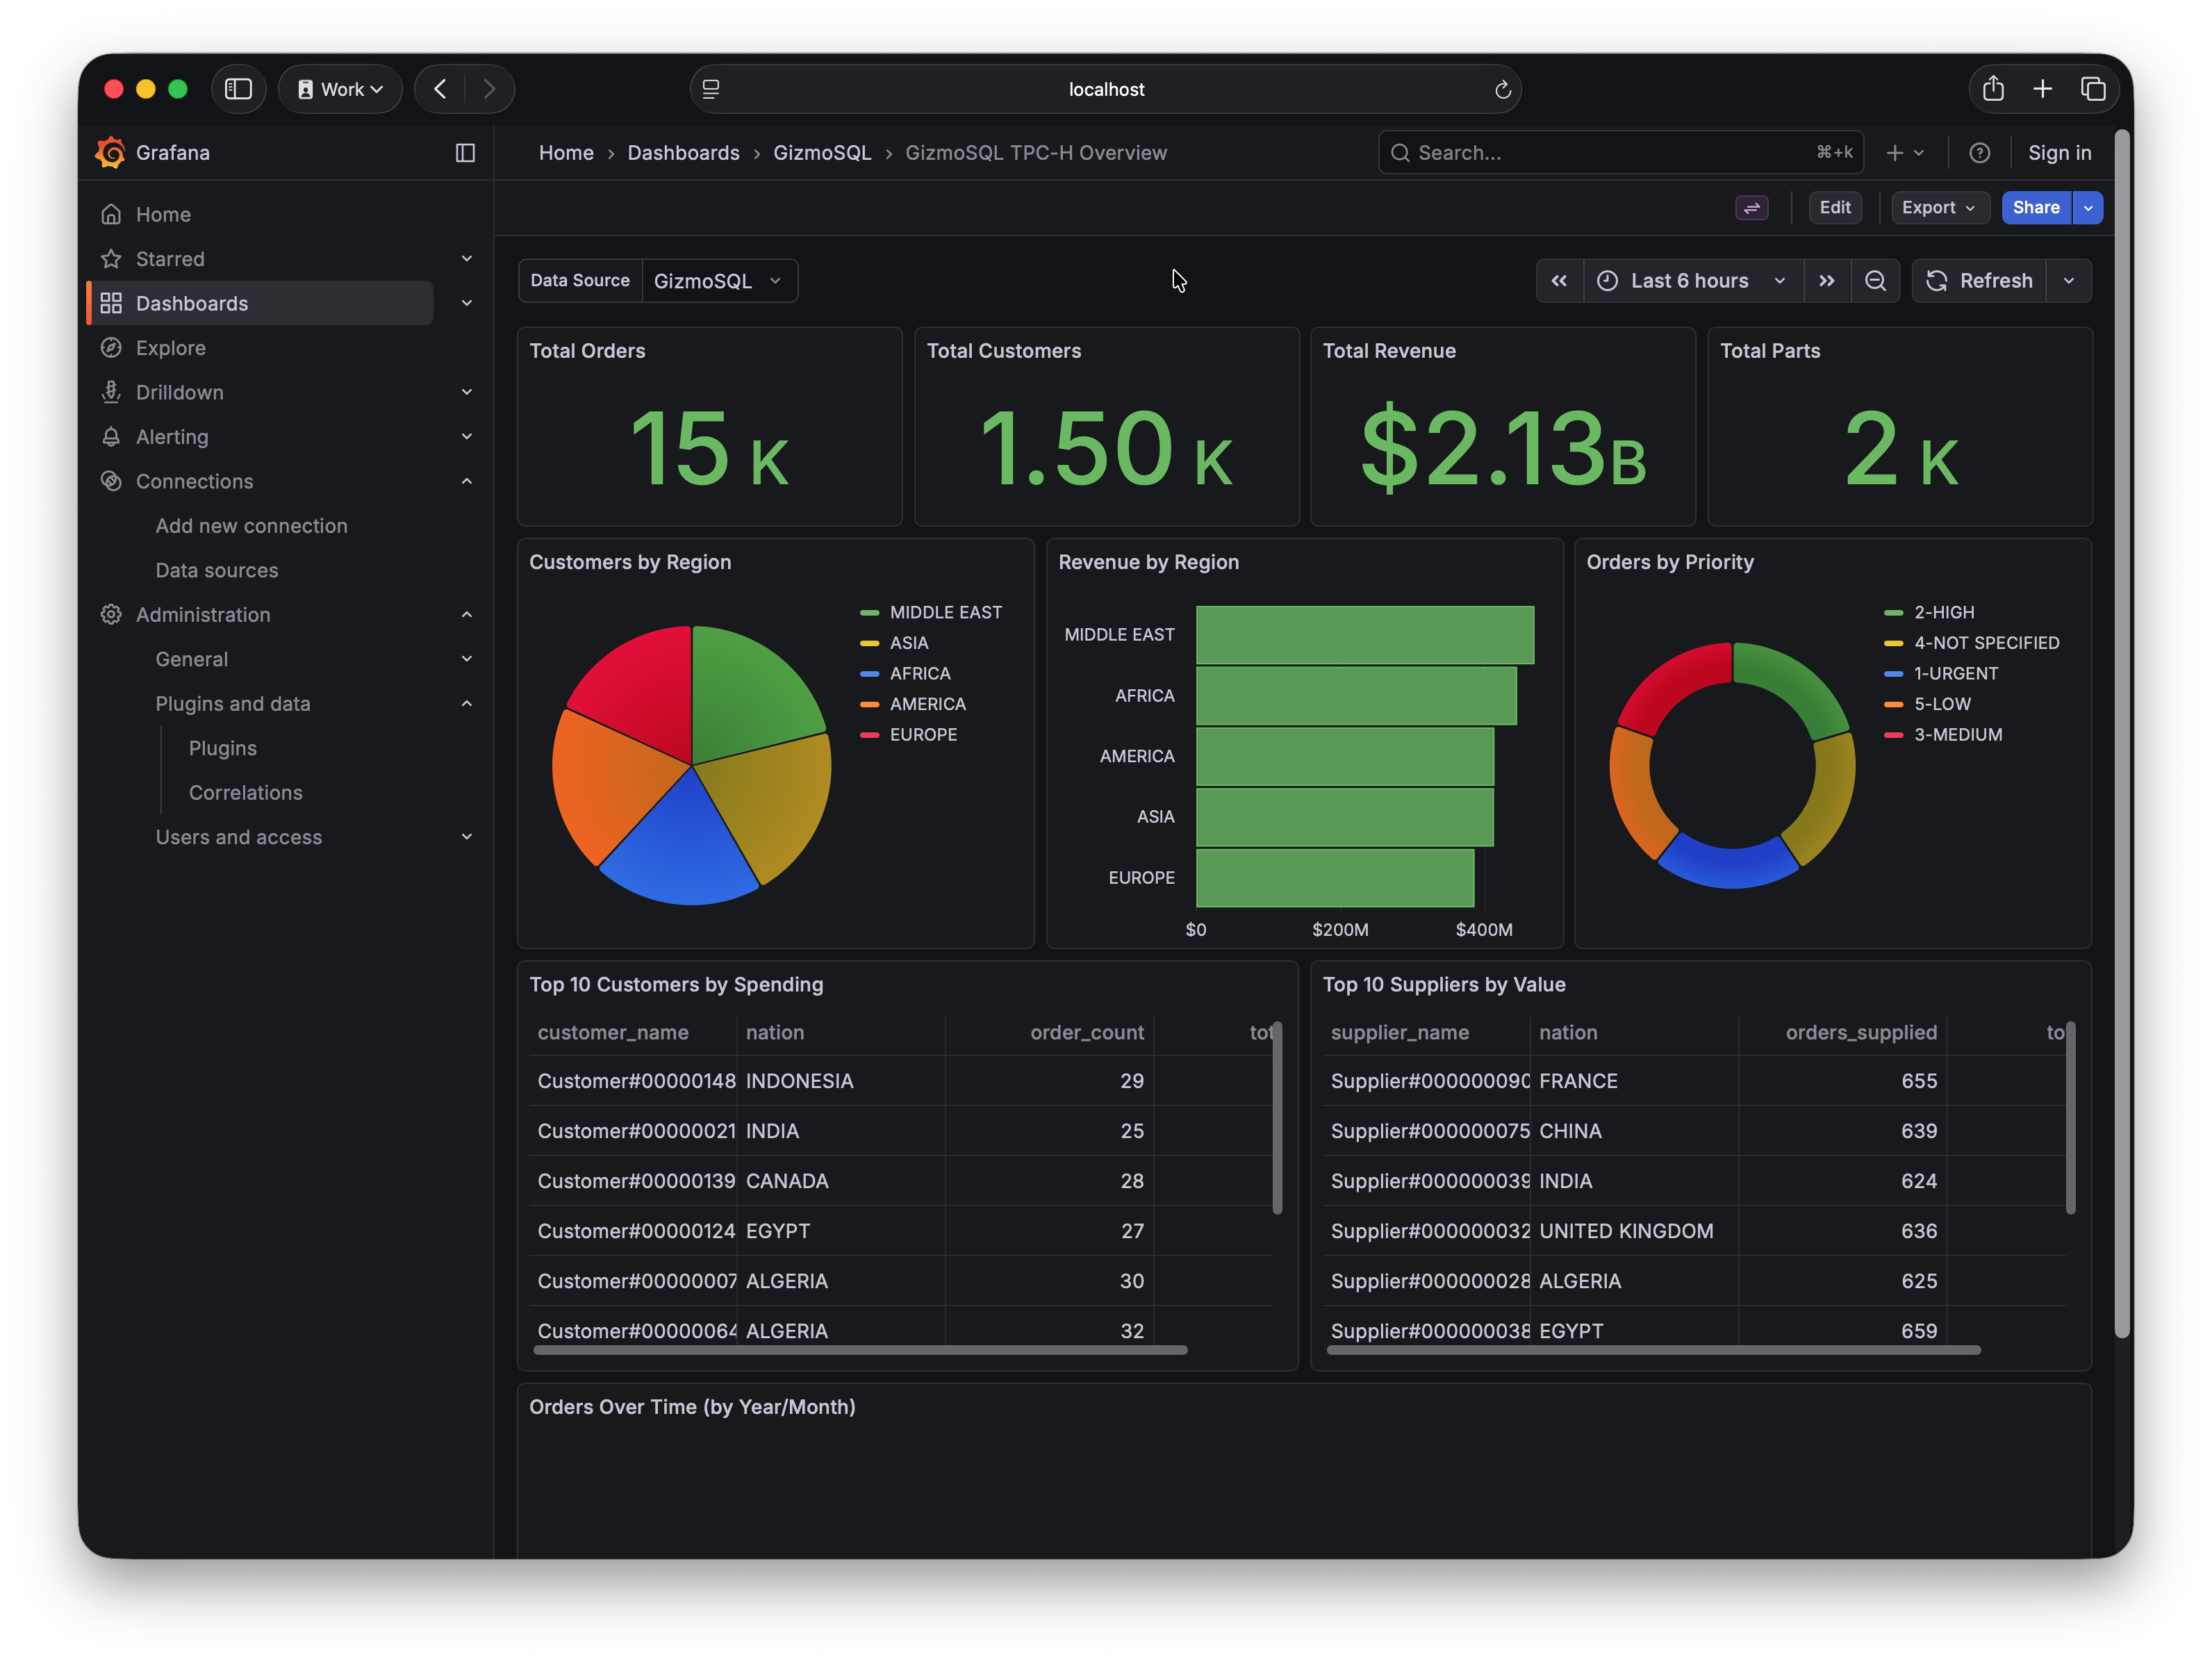The height and width of the screenshot is (1662, 2212).
Task: Click the Dashboards breadcrumb link
Action: point(683,153)
